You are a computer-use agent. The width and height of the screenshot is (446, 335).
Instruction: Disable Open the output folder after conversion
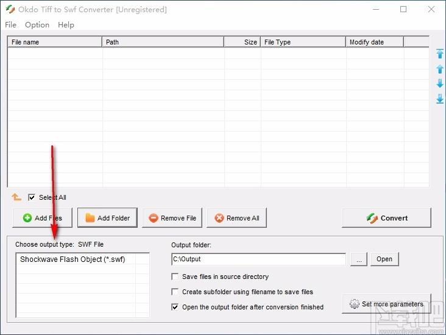[175, 307]
